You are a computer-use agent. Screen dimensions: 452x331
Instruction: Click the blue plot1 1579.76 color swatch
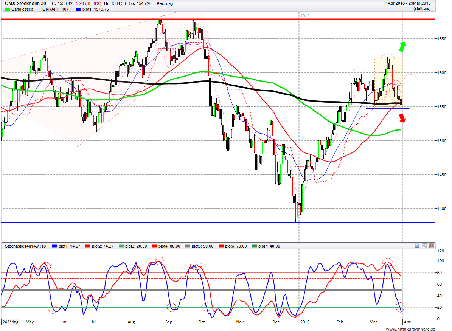pyautogui.click(x=78, y=9)
